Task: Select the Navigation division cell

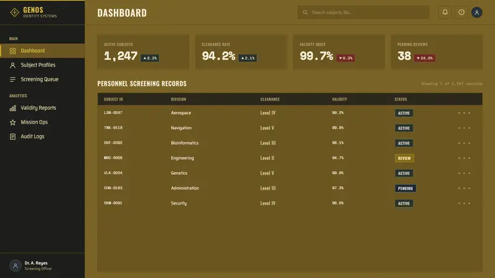Action: pyautogui.click(x=181, y=128)
